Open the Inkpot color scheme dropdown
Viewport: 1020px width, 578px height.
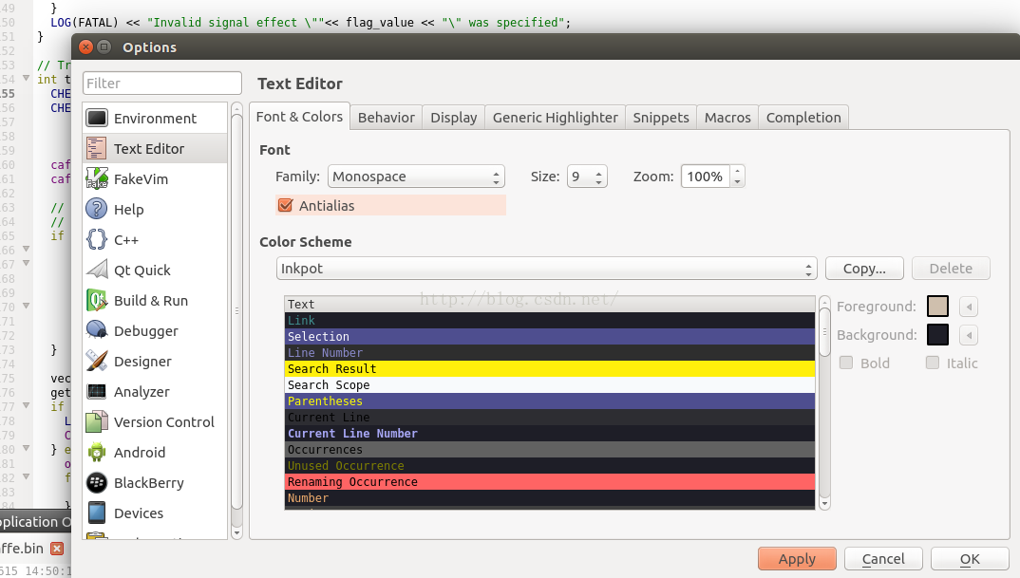[546, 269]
